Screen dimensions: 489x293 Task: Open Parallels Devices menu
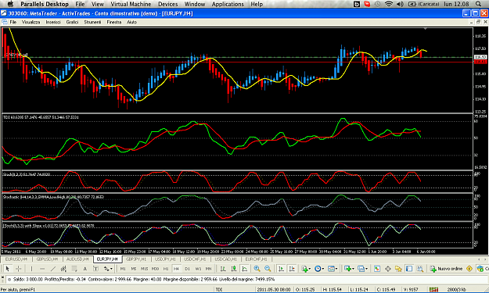tap(167, 4)
